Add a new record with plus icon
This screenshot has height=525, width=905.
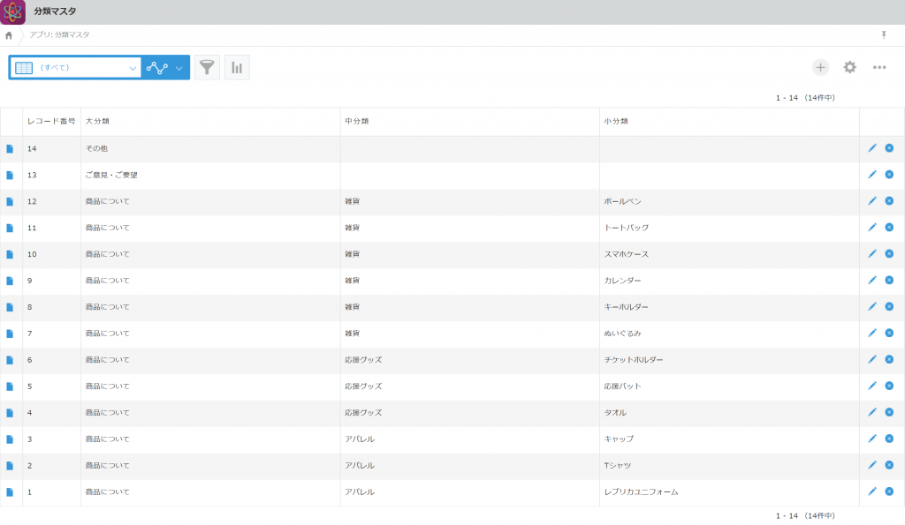820,67
